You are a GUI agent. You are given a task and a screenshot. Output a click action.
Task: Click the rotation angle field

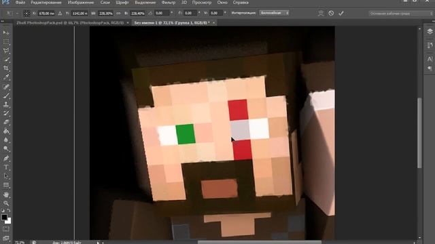(162, 14)
